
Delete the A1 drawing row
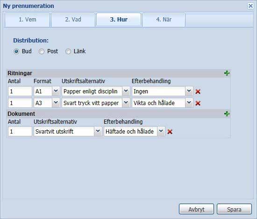point(198,92)
